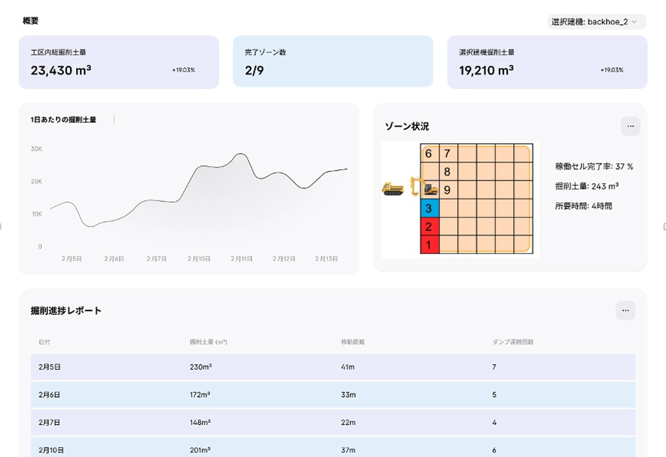The image size is (666, 457).
Task: Click the ダンプ運搬回数 column header
Action: [x=512, y=341]
